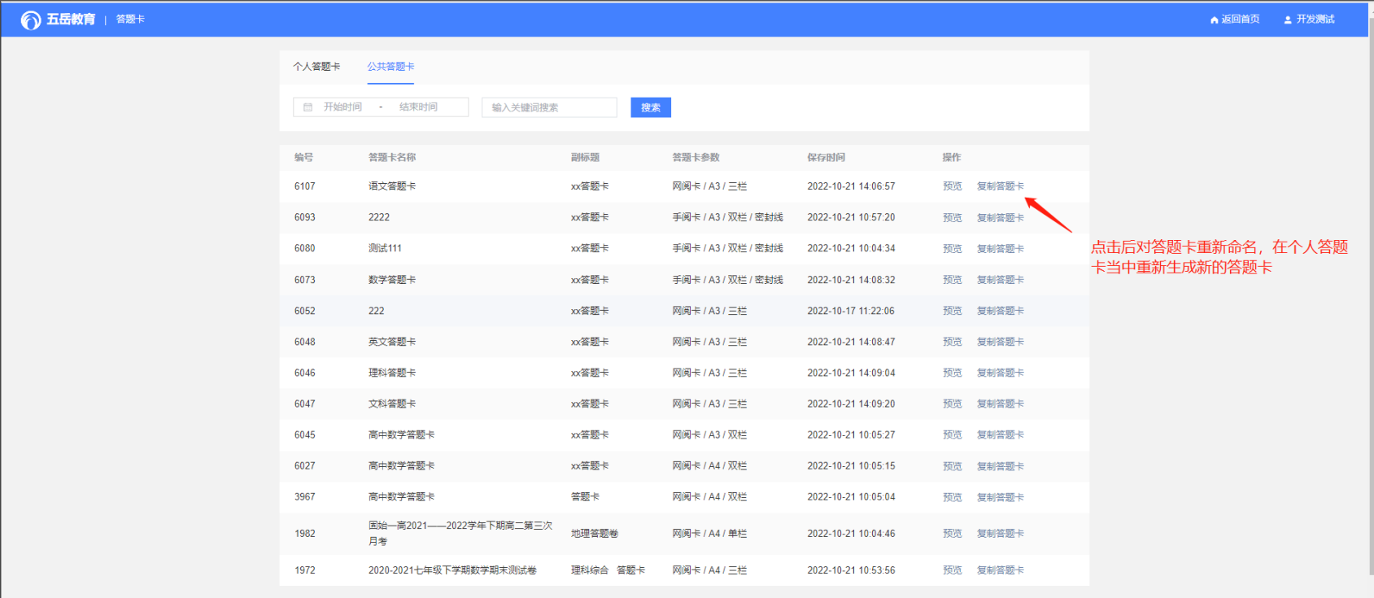Image resolution: width=1374 pixels, height=598 pixels.
Task: Open preview for 理科答题卡 row 6046
Action: [x=952, y=373]
